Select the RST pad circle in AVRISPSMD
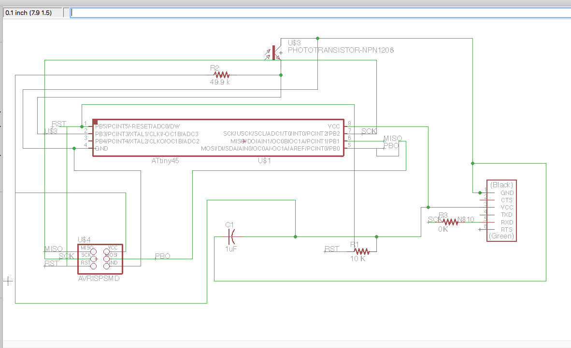This screenshot has width=571, height=348. 94,266
